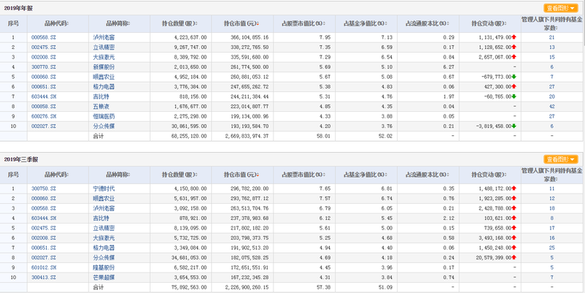The width and height of the screenshot is (585, 293).
Task: Select 合计 label in 2019年三季报 table
Action: [99, 287]
